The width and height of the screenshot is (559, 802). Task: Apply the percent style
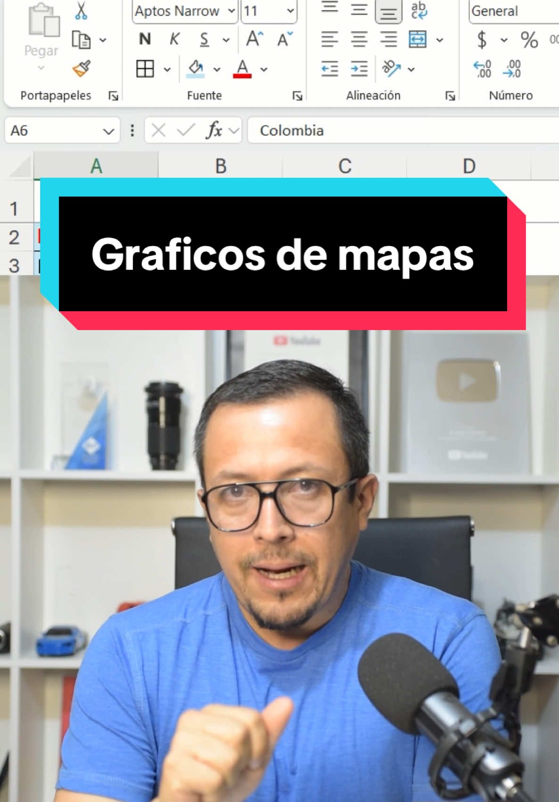tap(529, 40)
